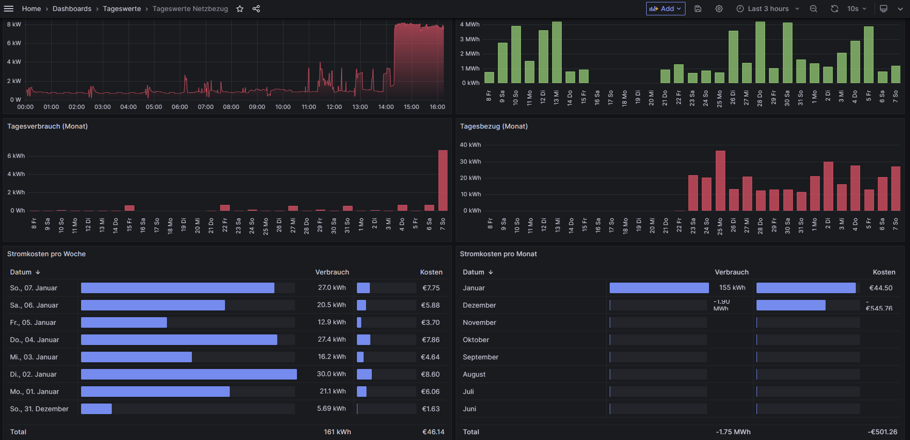The width and height of the screenshot is (910, 440).
Task: Open the Dashboards breadcrumb link
Action: (x=72, y=9)
